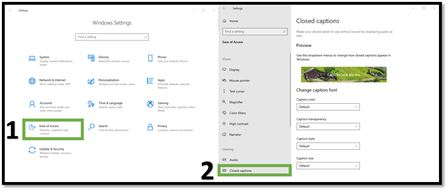Screen dimensions: 448x191
Task: Expand the Caption transparency dropdown
Action: click(327, 127)
